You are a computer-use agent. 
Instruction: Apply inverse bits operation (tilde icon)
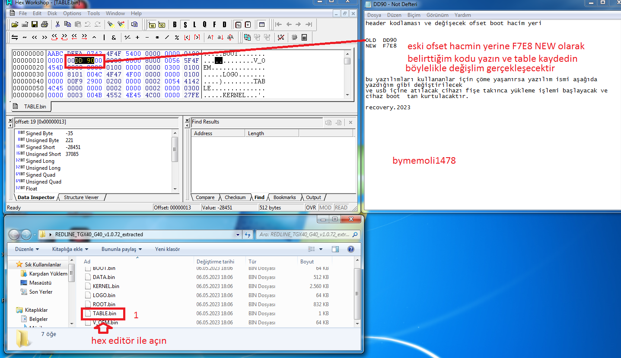pos(25,37)
